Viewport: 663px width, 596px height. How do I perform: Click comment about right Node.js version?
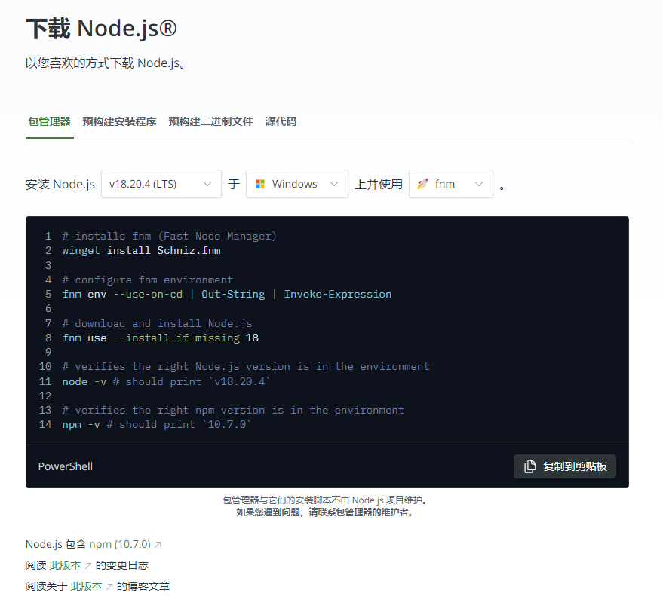(246, 367)
